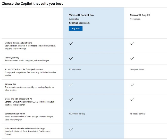
Task: Click the footnote 1 superscript after Outlook
Action: click(12, 134)
